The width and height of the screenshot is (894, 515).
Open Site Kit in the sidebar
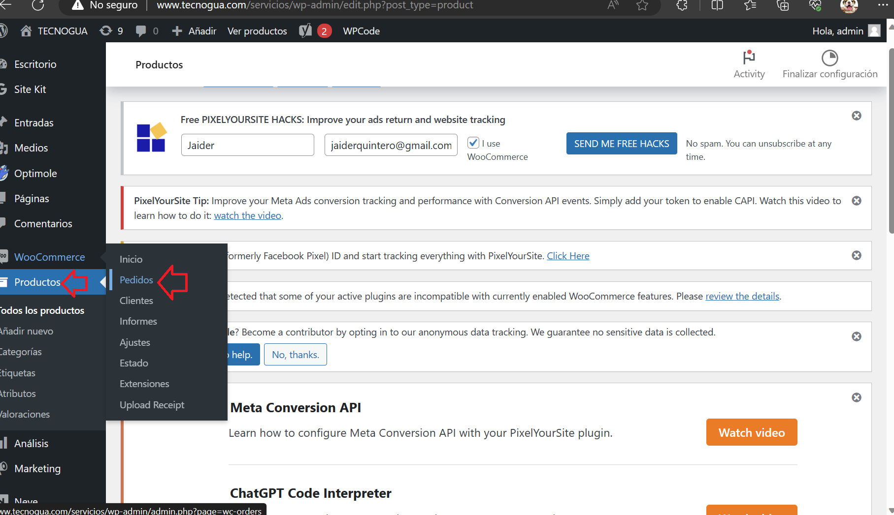tap(30, 90)
